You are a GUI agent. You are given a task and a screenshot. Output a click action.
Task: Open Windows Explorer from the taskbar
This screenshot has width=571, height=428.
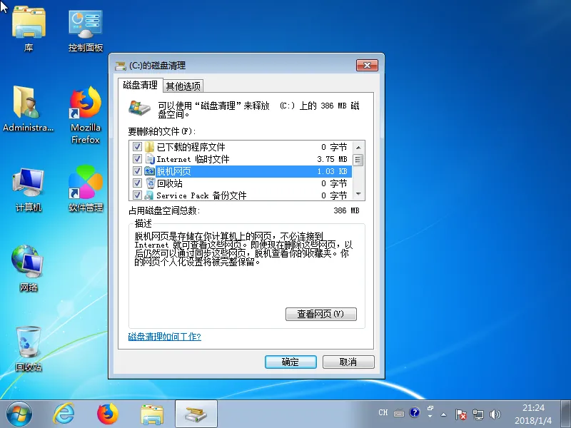click(152, 414)
